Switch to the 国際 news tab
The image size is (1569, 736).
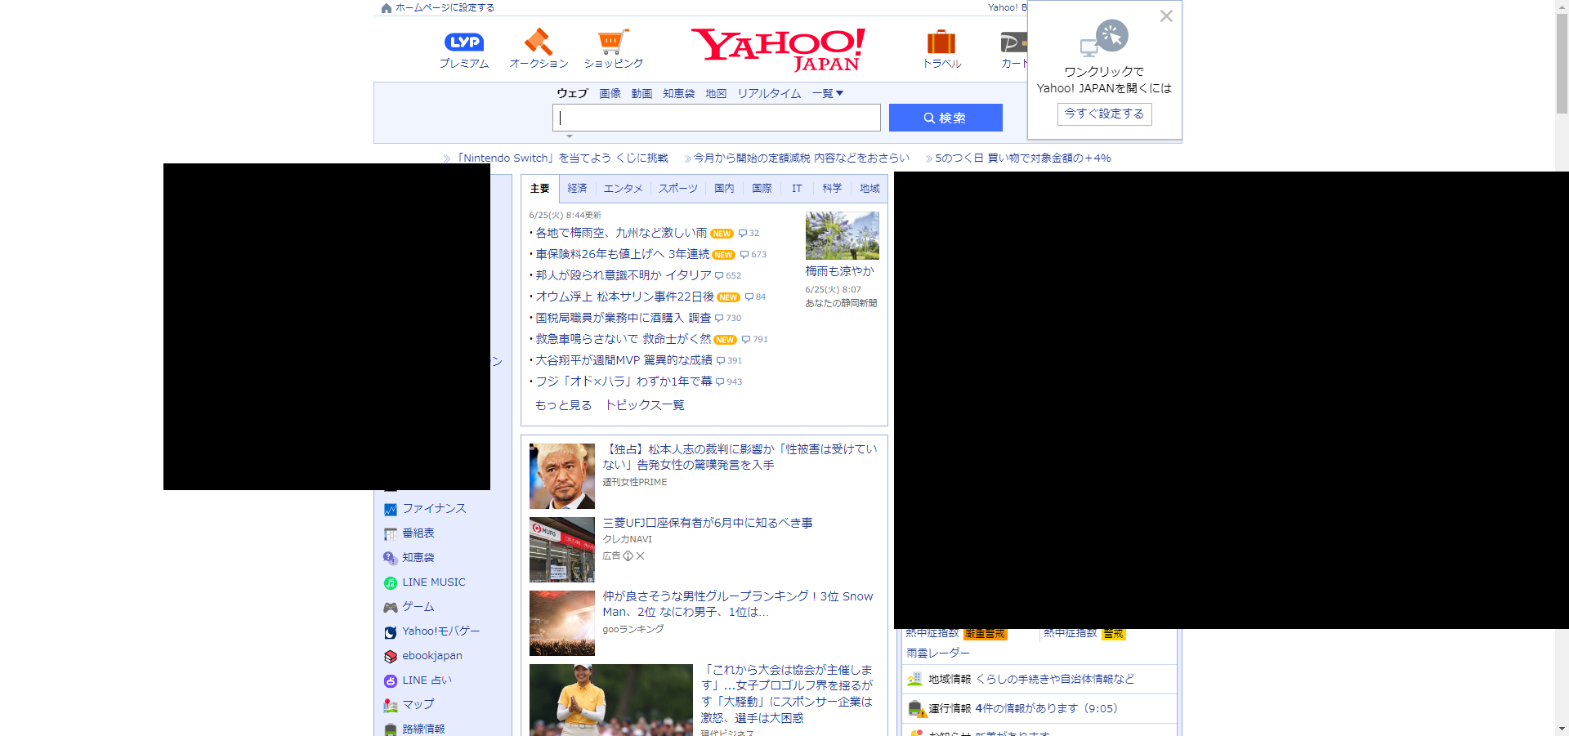point(762,189)
